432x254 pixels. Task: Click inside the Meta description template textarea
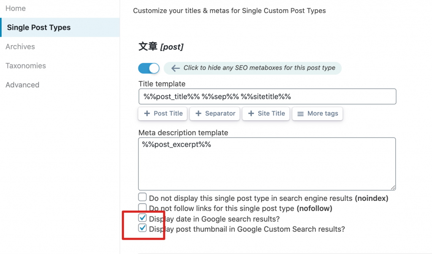(x=267, y=165)
